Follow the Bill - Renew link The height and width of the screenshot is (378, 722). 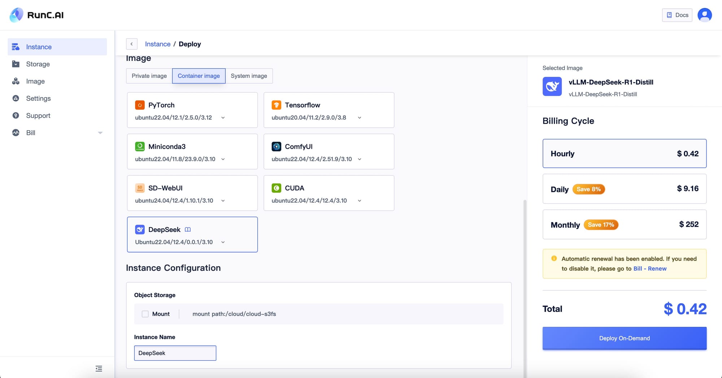(650, 268)
